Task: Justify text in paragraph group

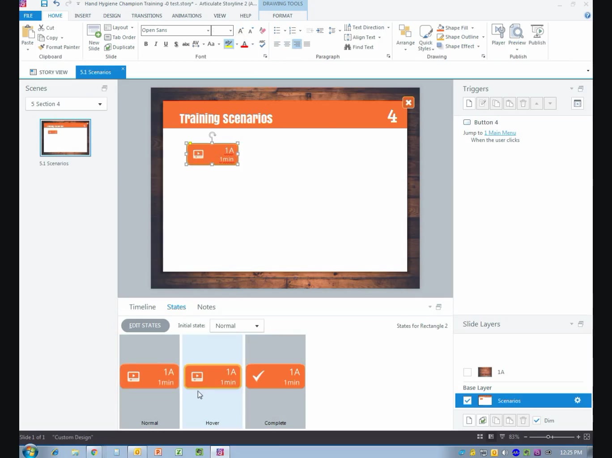Action: tap(307, 44)
